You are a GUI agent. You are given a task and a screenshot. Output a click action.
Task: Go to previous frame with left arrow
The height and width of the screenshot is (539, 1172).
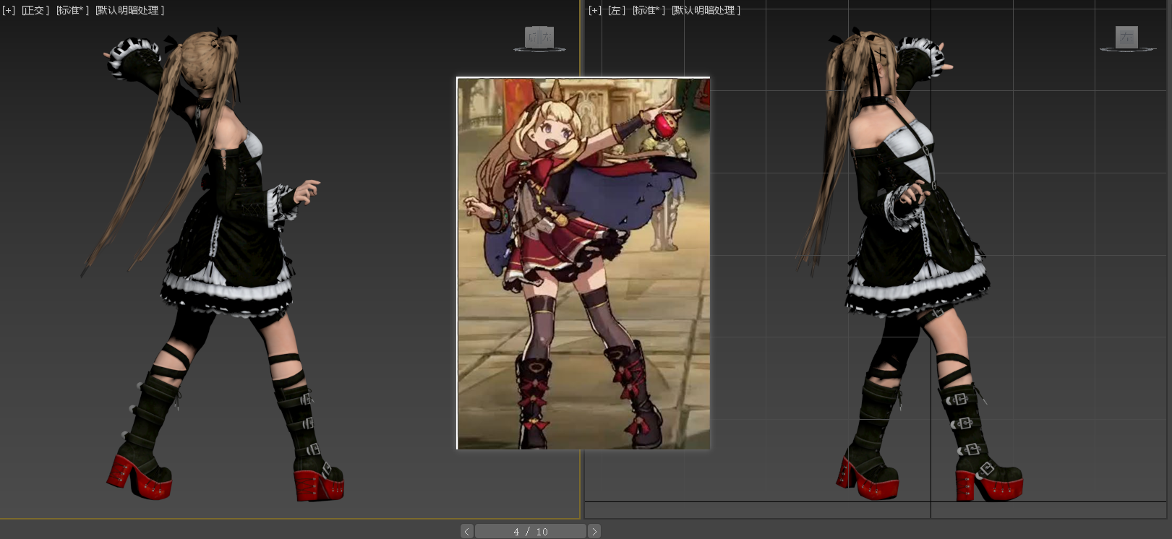467,532
